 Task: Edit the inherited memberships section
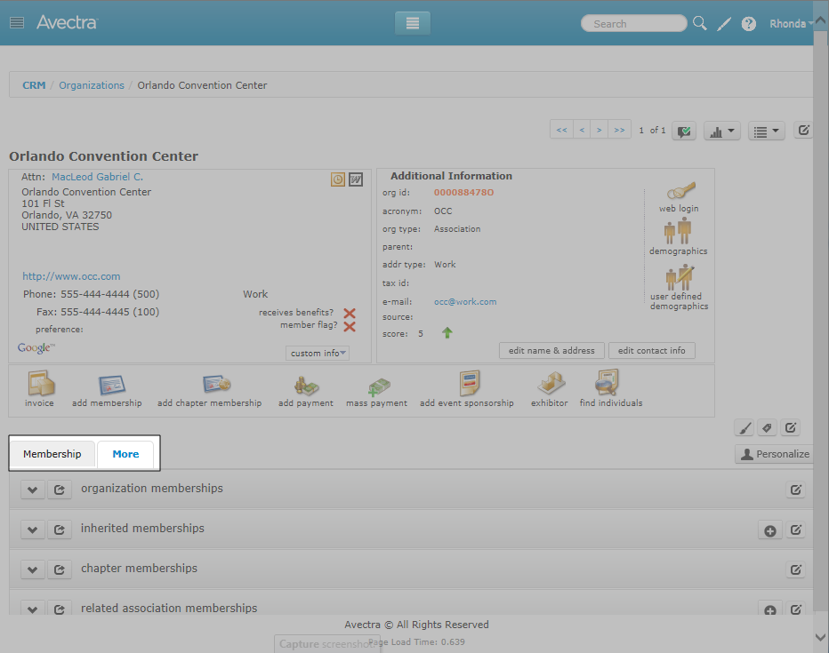[796, 530]
